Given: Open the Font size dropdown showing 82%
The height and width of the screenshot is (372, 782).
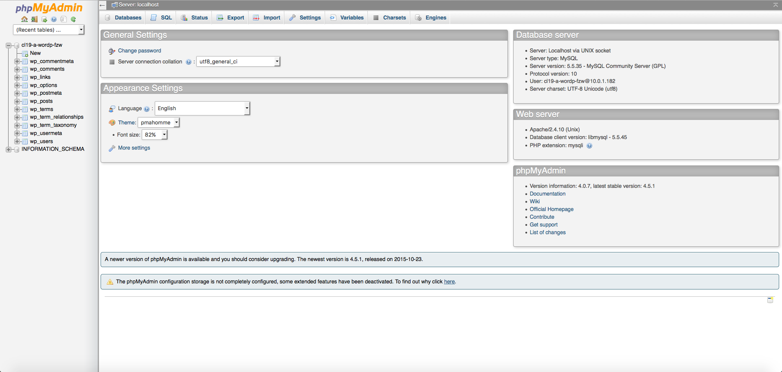Looking at the screenshot, I should [x=154, y=135].
